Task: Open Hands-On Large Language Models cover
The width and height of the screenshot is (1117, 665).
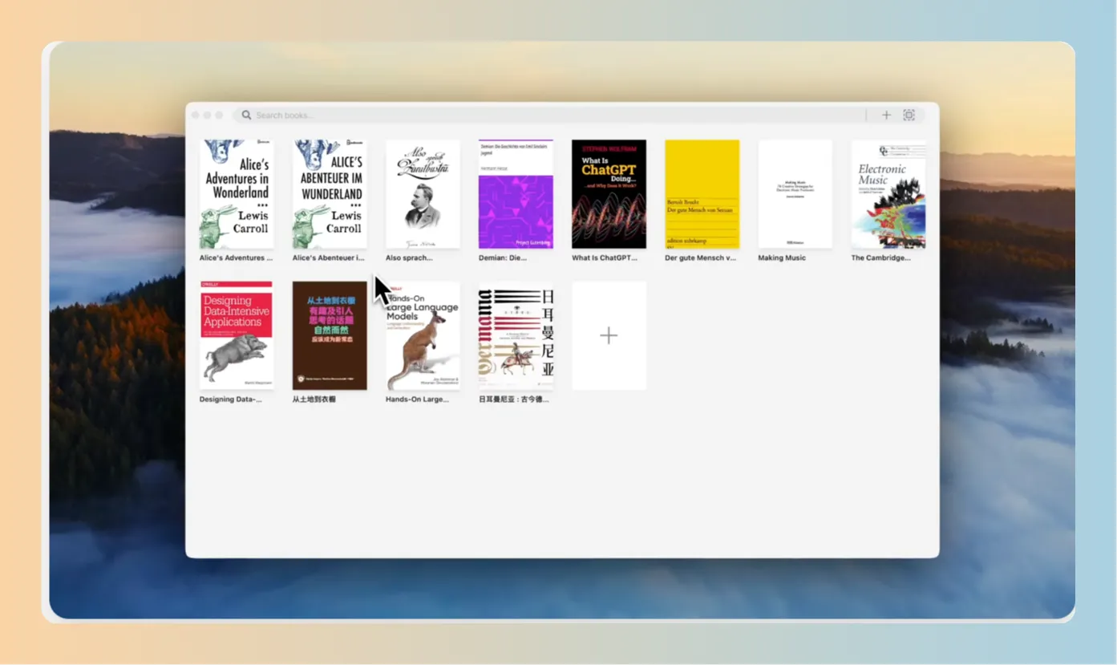Action: [x=423, y=335]
